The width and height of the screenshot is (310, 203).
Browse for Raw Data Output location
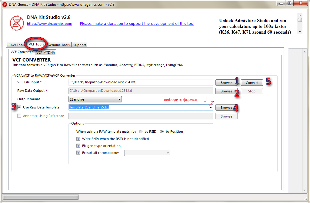point(226,91)
